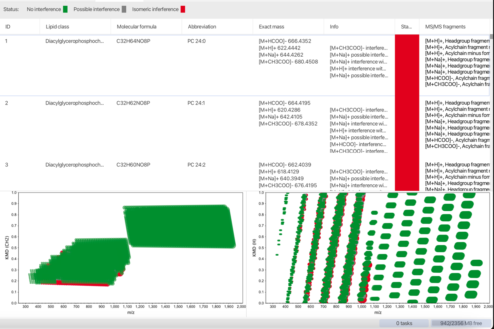Click exact mass [M+CH3COO]- 678.4352
The image size is (494, 329).
point(288,124)
